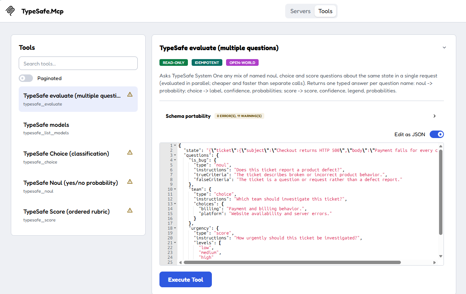Collapse the TypeSafe evaluate details chevron
Viewport: 466px width, 294px height.
(444, 48)
